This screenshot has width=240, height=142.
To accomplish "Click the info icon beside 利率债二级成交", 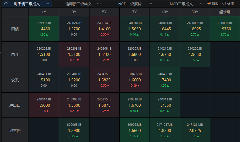I will click(6, 4).
